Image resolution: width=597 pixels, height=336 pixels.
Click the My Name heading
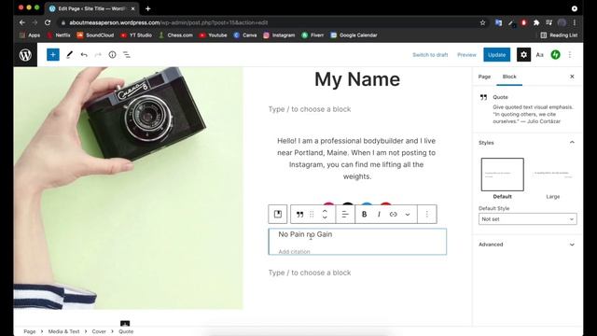[357, 79]
